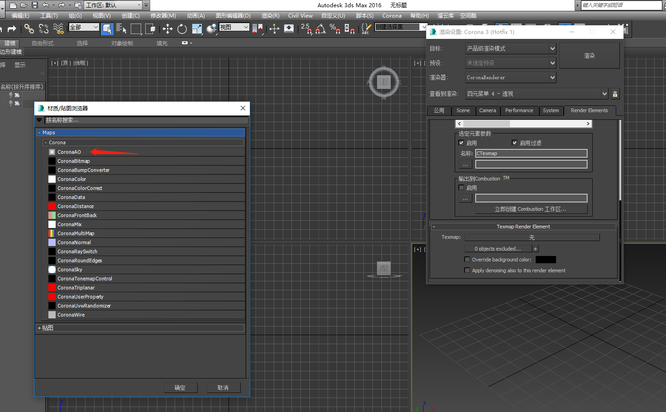This screenshot has width=666, height=412.
Task: Select the CoronaAO map entry
Action: pos(147,152)
